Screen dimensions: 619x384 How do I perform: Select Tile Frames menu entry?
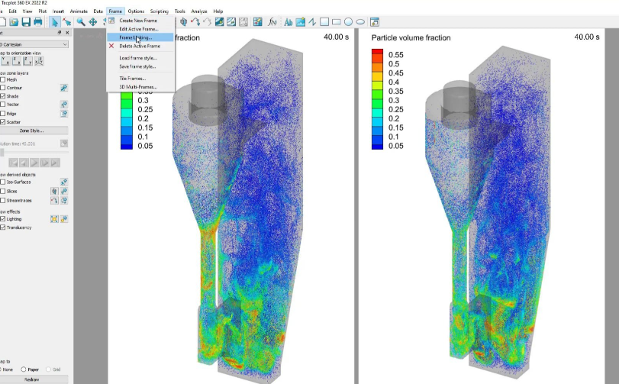tap(132, 79)
